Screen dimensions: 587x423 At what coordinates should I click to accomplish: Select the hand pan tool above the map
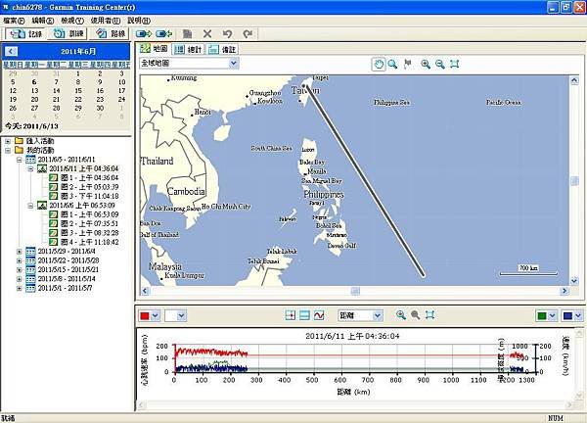(x=378, y=64)
